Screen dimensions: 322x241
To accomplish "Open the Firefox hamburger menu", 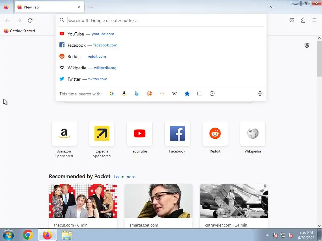I will click(x=314, y=20).
